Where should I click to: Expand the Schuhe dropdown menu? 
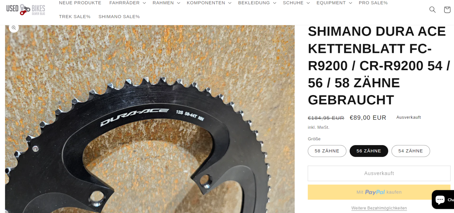(x=296, y=3)
